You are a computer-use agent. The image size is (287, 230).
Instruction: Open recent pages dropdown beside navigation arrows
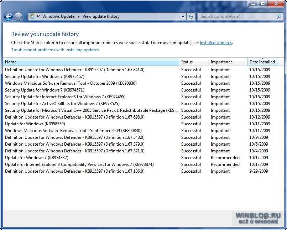(x=25, y=17)
